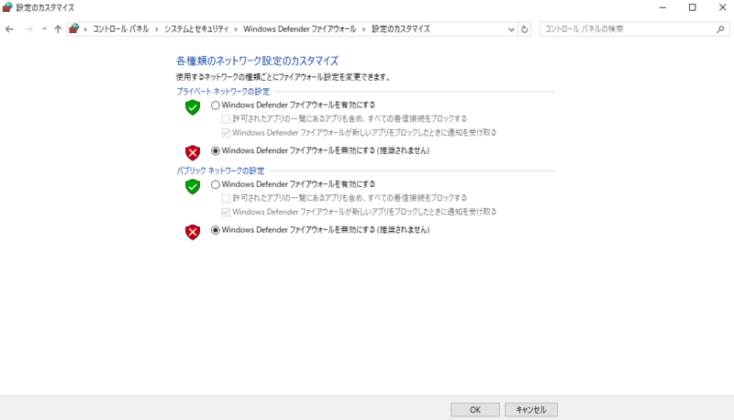Screen dimensions: 734x420
Task: Enable firewall for public network
Action: (x=216, y=184)
